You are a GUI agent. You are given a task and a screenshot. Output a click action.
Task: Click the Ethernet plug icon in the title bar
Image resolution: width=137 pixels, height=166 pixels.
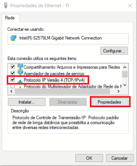tap(6, 5)
